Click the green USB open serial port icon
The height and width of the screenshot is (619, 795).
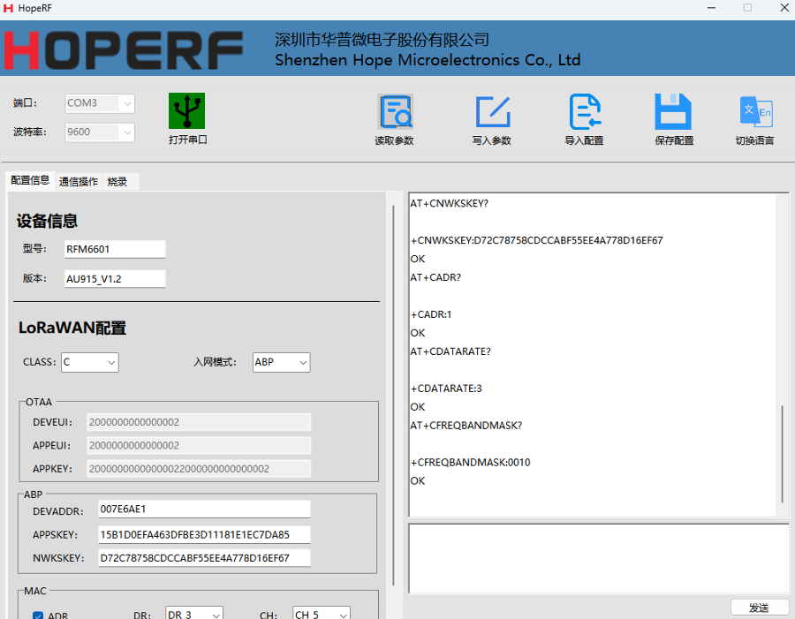[186, 110]
